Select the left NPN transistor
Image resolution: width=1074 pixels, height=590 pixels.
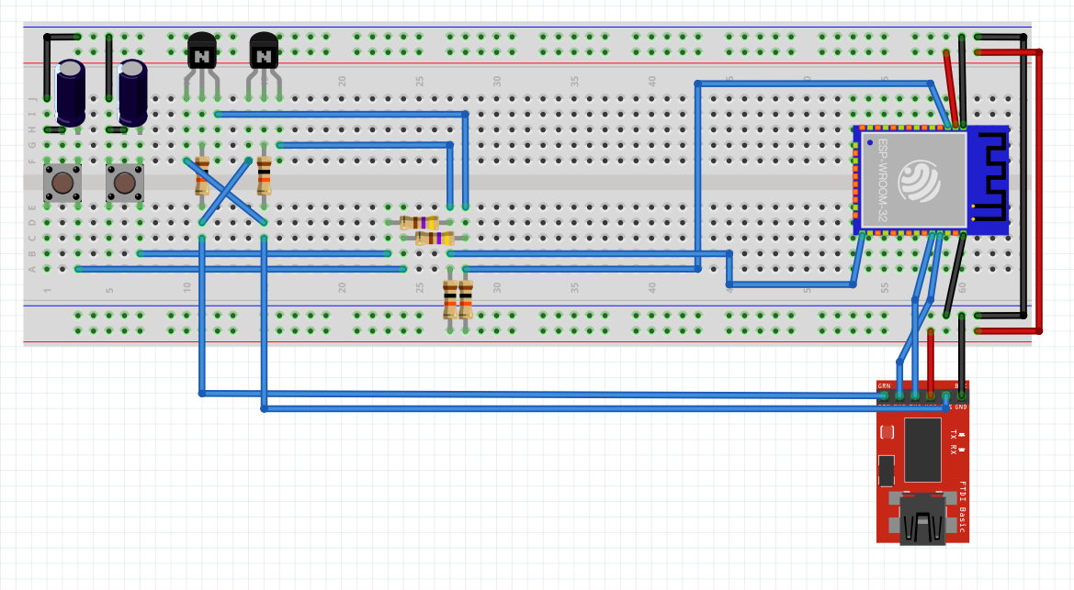coord(201,53)
